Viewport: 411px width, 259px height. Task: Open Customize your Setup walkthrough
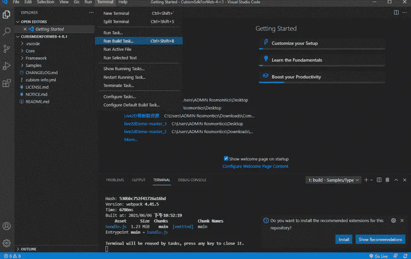tap(322, 43)
